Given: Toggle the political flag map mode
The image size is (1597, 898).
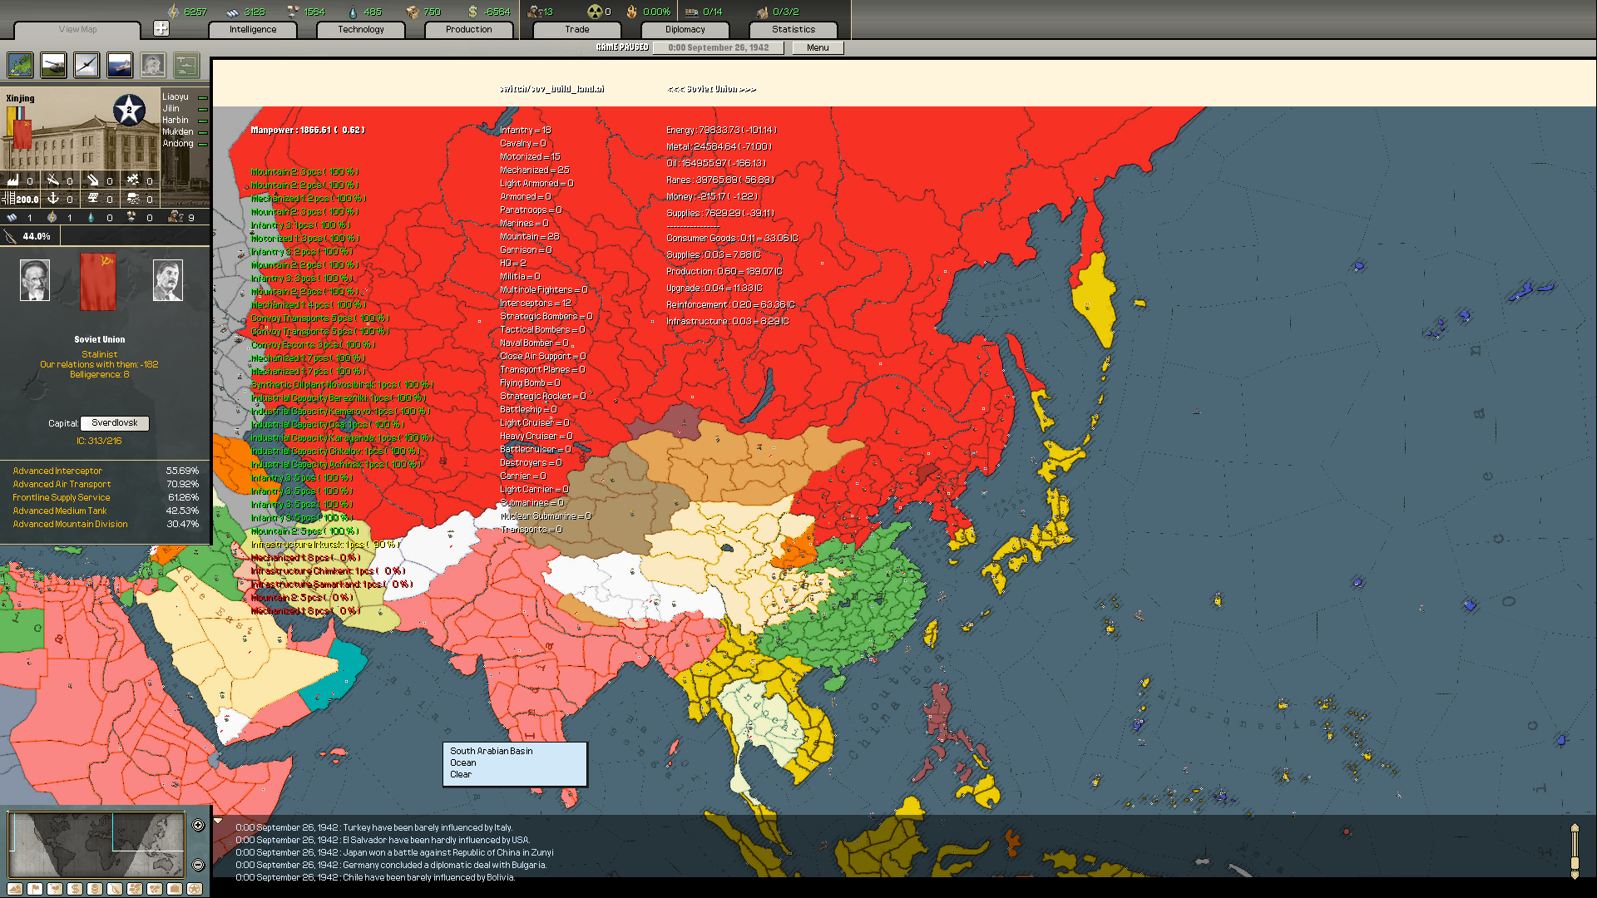Looking at the screenshot, I should [x=35, y=889].
